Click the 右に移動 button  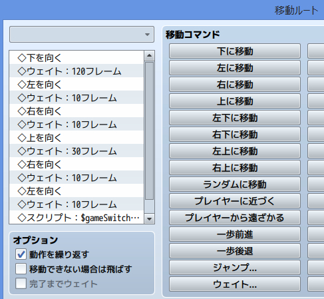pos(235,85)
